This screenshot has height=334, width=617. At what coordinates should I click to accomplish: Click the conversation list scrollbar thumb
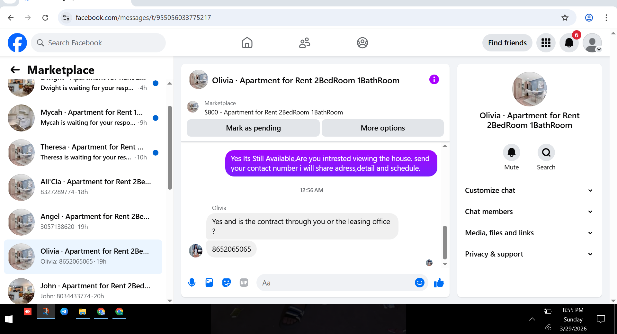(x=170, y=148)
